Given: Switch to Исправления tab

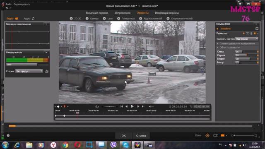Looking at the screenshot, I should [123, 13].
